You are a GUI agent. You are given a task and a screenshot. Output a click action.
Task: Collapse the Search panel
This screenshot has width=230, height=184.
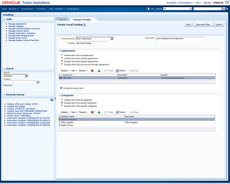[4, 69]
